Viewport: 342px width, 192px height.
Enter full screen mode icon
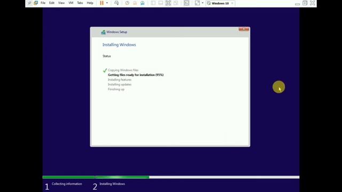(x=168, y=3)
